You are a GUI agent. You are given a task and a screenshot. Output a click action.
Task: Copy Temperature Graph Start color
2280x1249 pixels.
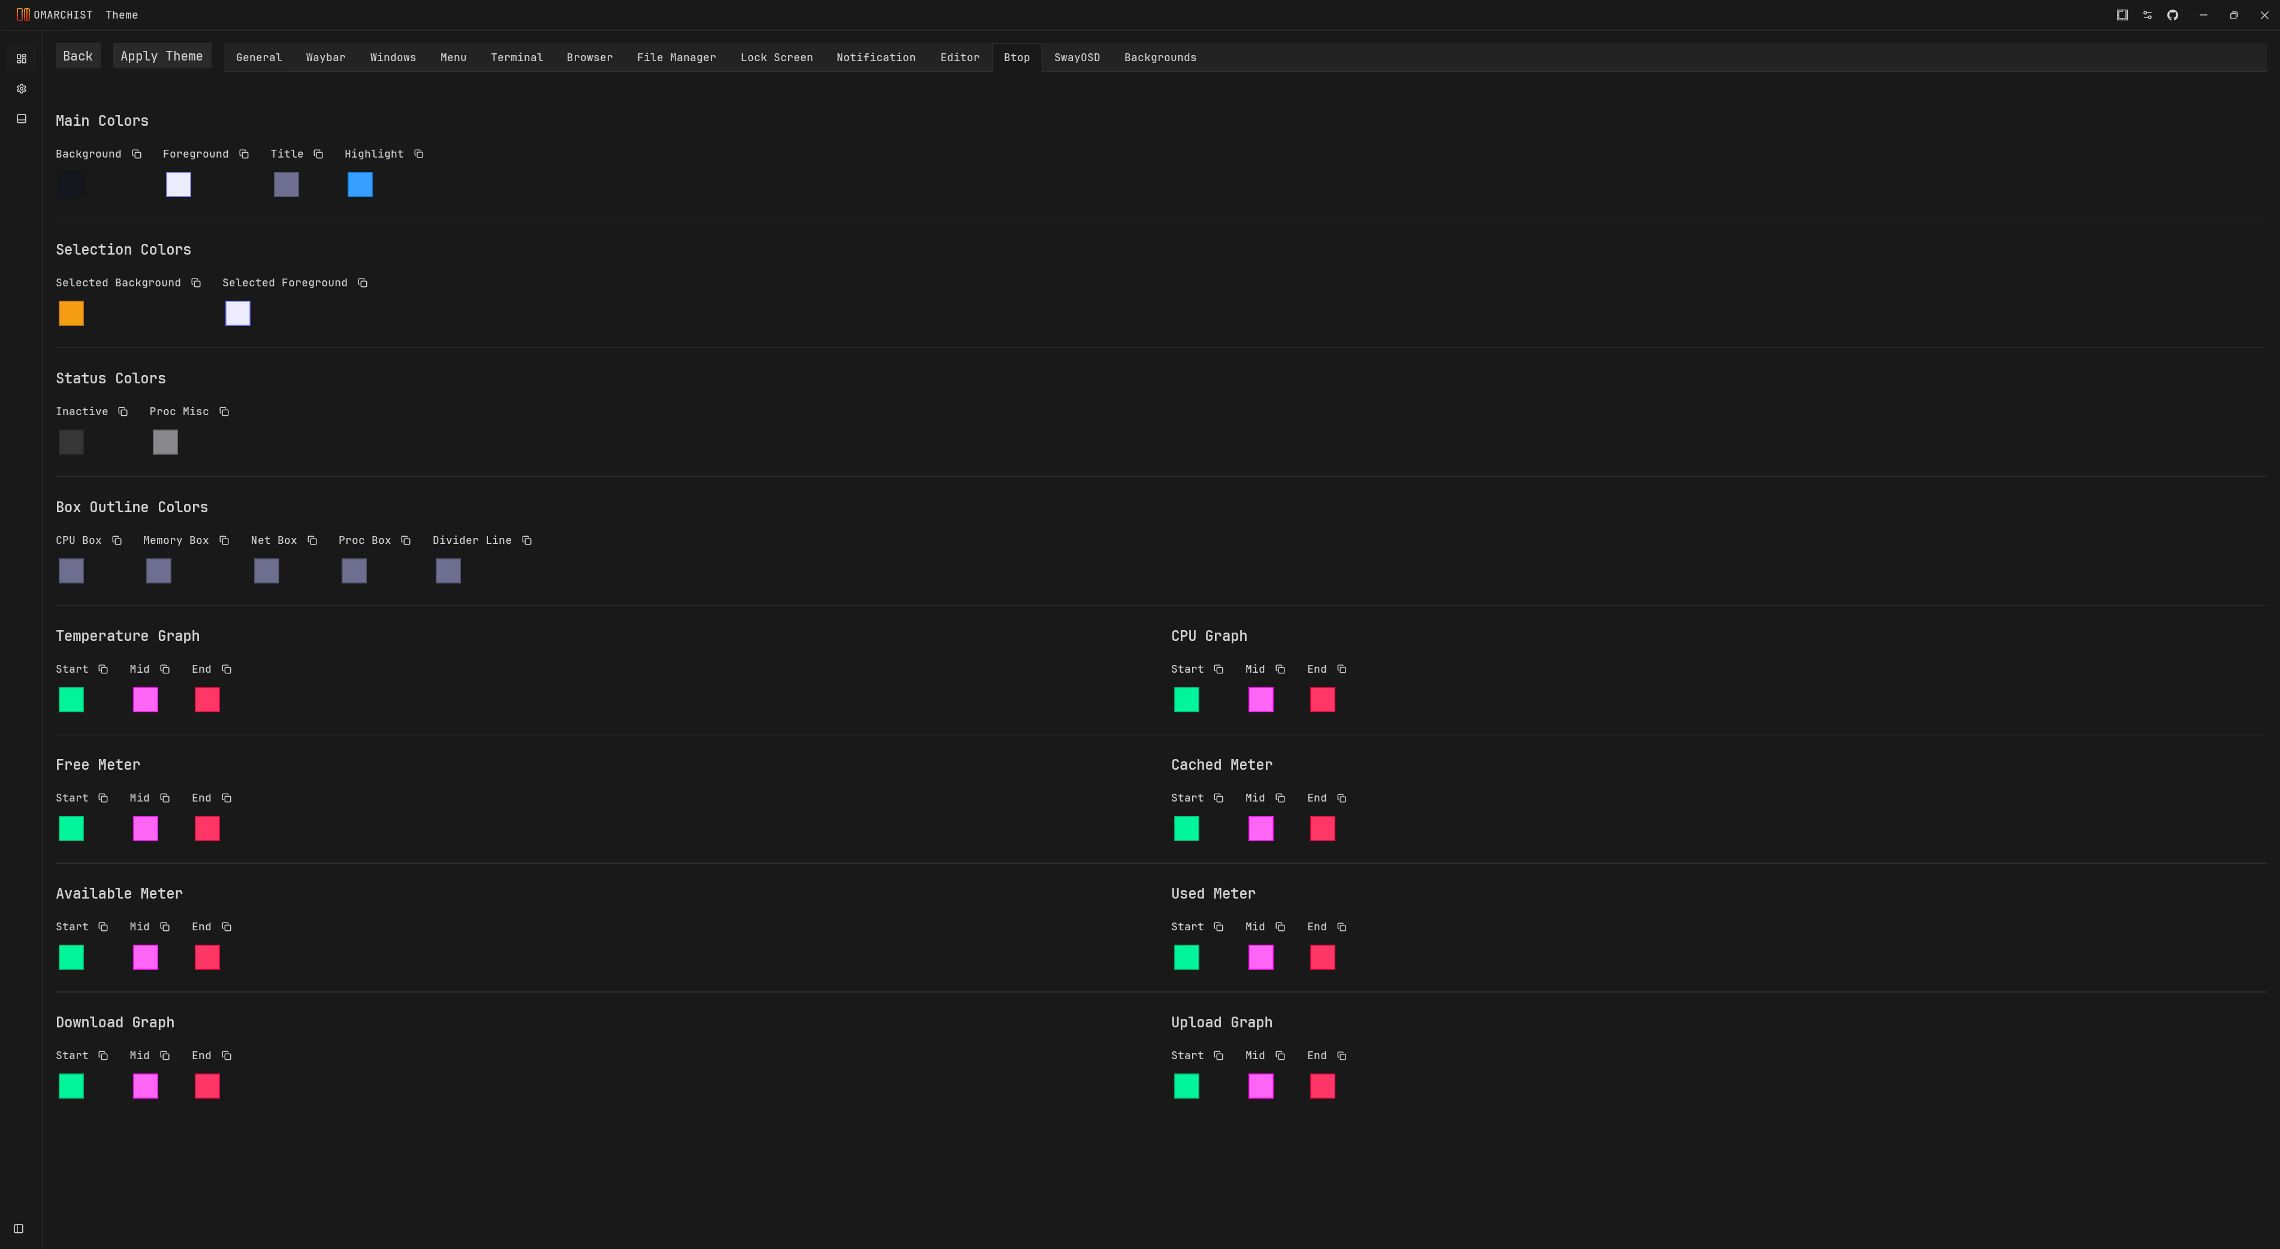[x=102, y=670]
